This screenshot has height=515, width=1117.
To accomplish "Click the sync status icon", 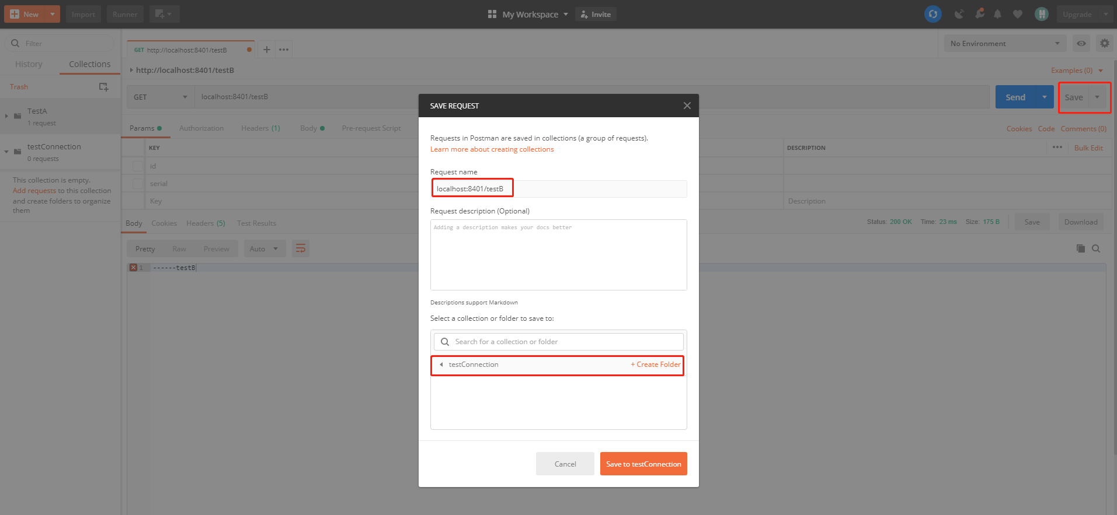I will point(933,14).
